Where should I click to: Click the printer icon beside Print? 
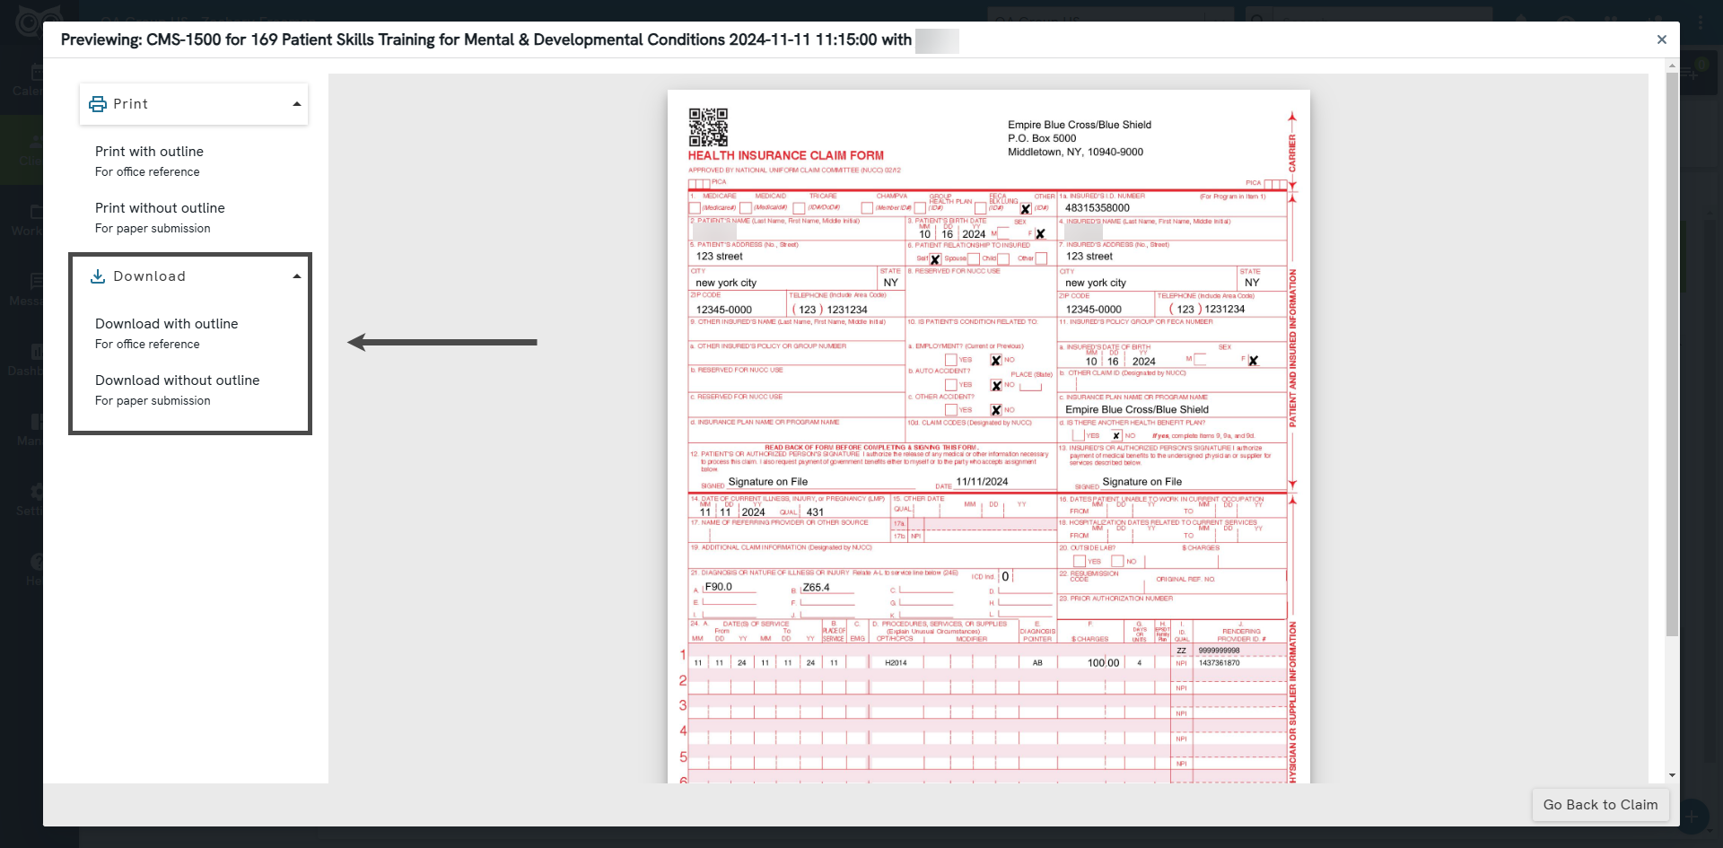coord(97,104)
